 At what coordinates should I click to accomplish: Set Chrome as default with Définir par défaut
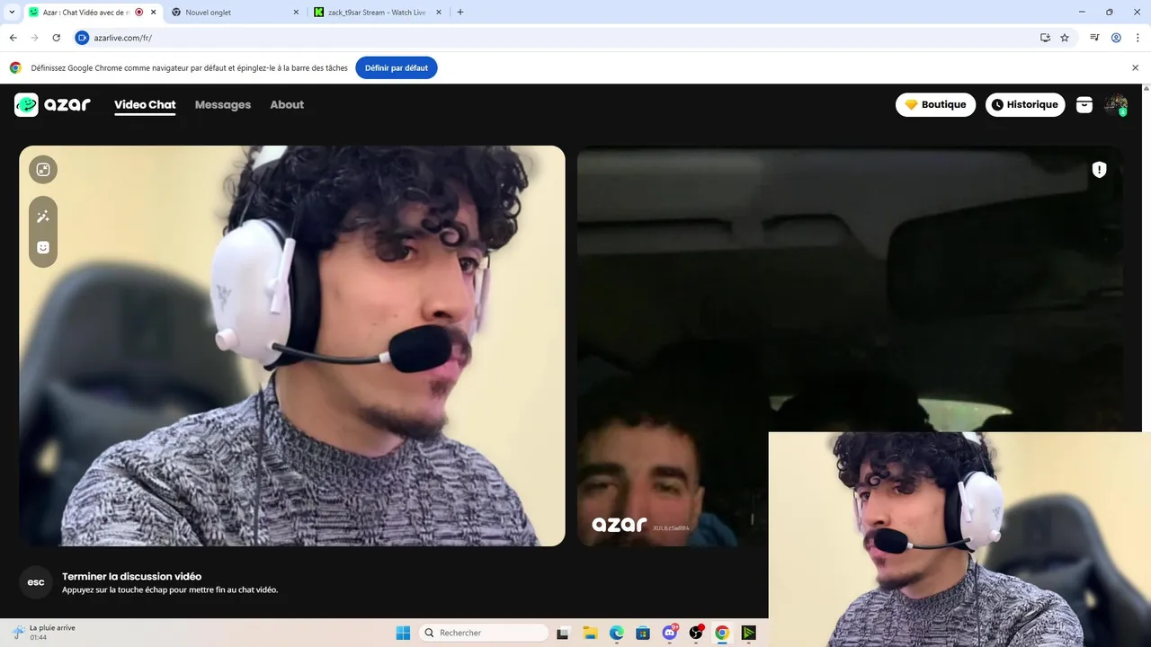[397, 67]
